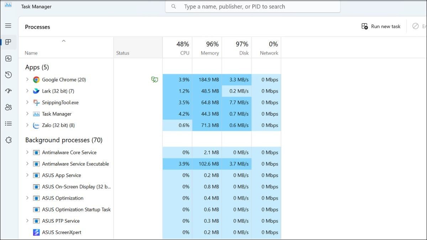This screenshot has height=240, width=427.
Task: Expand the Google Chrome process group
Action: (27, 79)
